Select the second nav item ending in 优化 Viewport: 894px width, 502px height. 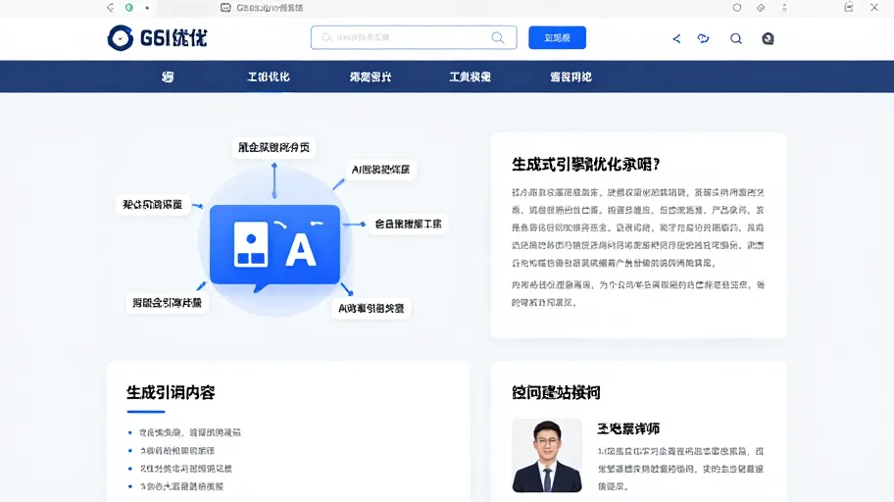(x=269, y=76)
